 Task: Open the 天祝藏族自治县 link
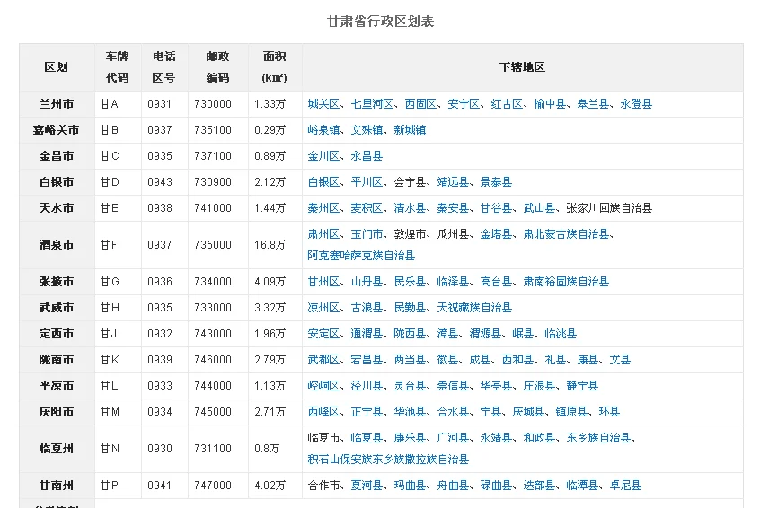(x=474, y=309)
